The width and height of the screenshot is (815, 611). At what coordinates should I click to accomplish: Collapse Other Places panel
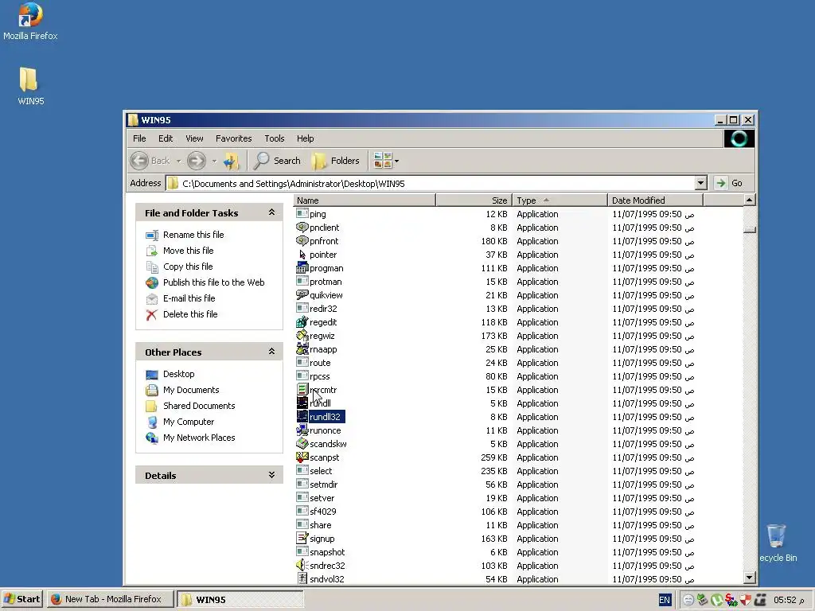(271, 352)
